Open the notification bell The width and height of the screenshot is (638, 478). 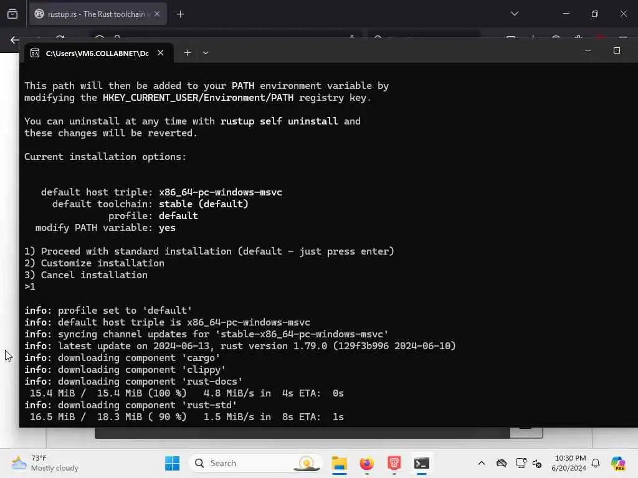596,463
